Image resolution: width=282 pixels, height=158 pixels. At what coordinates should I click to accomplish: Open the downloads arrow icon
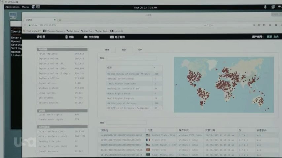(270, 25)
